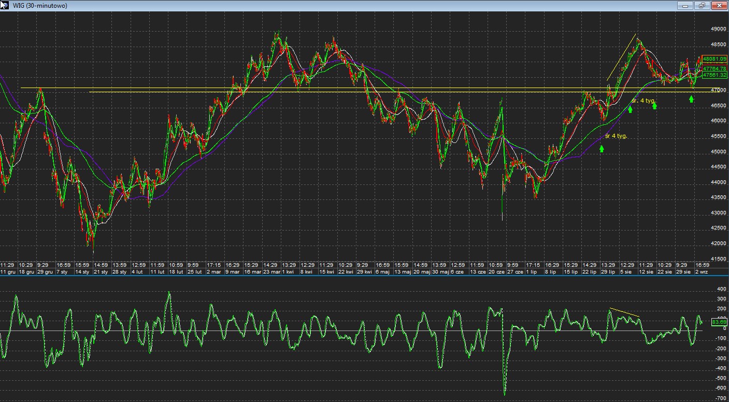Select yellow divergence line on the oscillator
Image resolution: width=729 pixels, height=402 pixels.
click(x=624, y=312)
